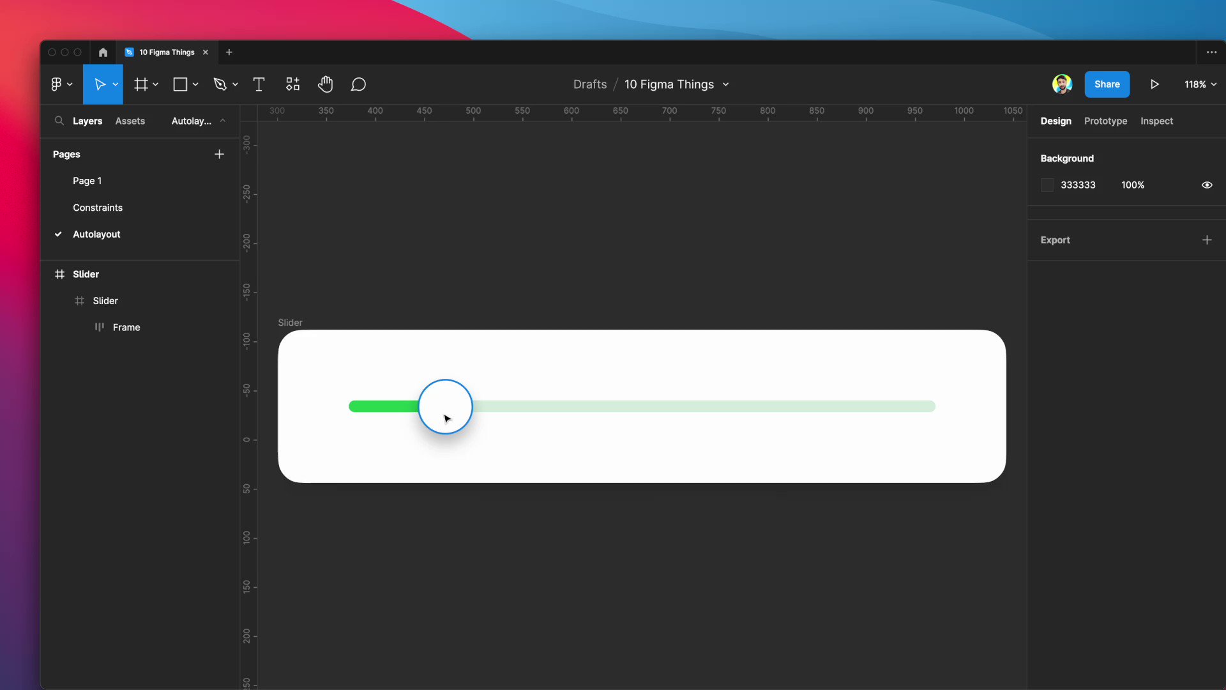Open the Figma main menu dropdown

[x=61, y=84]
